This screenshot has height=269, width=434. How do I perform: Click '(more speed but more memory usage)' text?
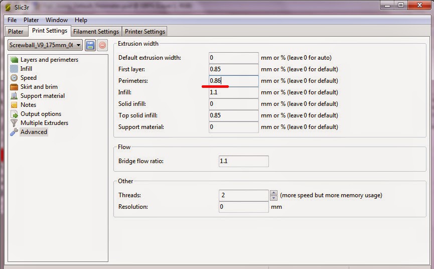[331, 195]
